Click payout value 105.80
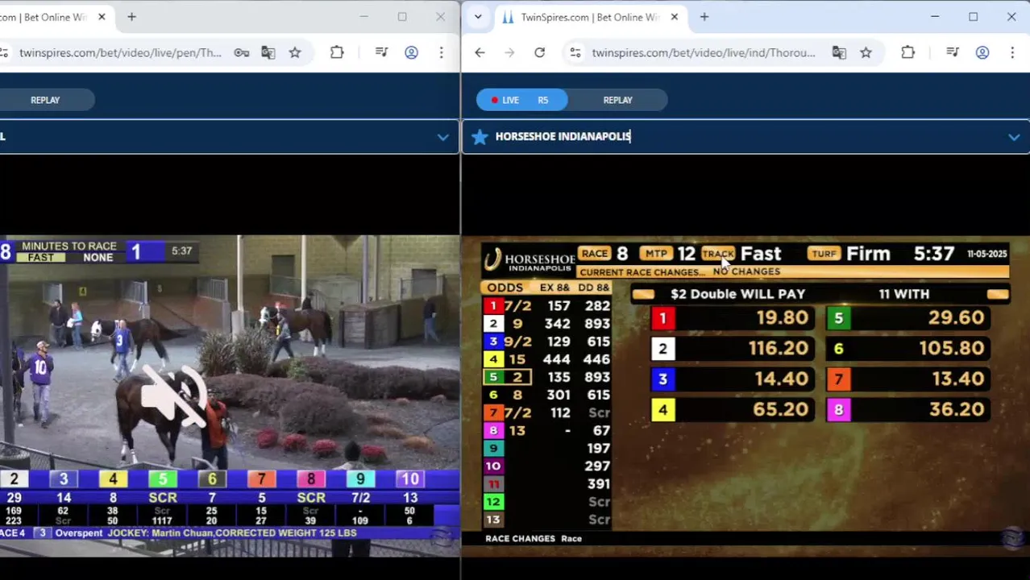This screenshot has height=580, width=1030. click(x=952, y=348)
